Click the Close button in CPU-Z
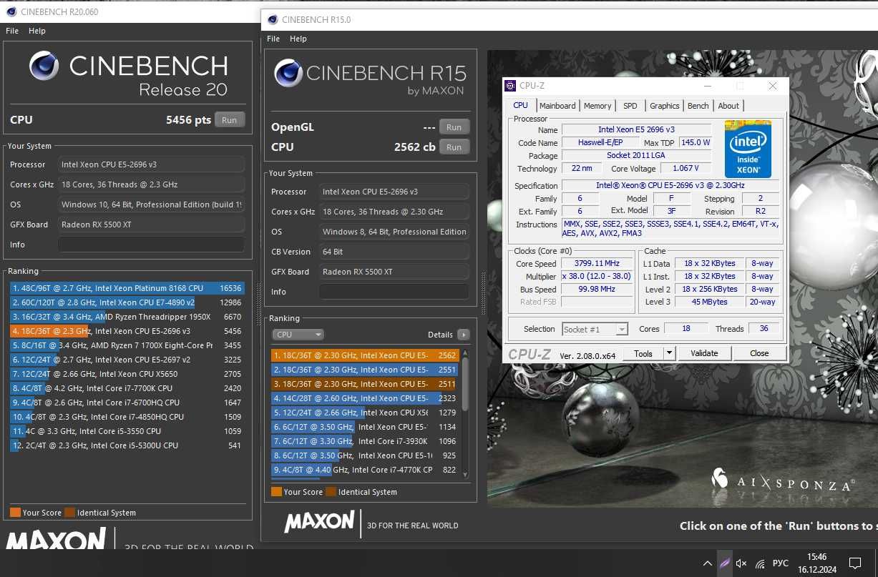The image size is (878, 577). point(759,353)
